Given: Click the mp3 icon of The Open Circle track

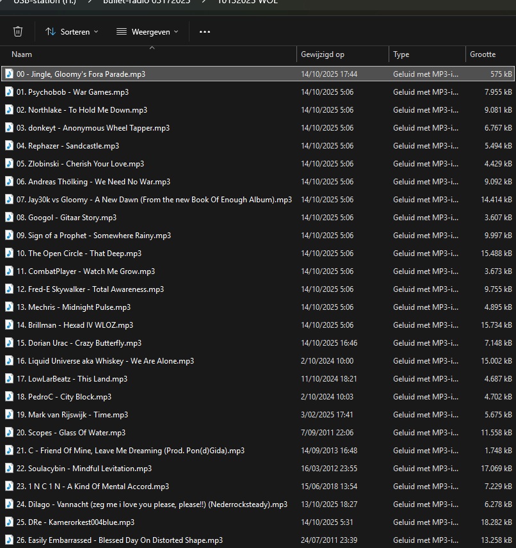Looking at the screenshot, I should click(x=9, y=254).
